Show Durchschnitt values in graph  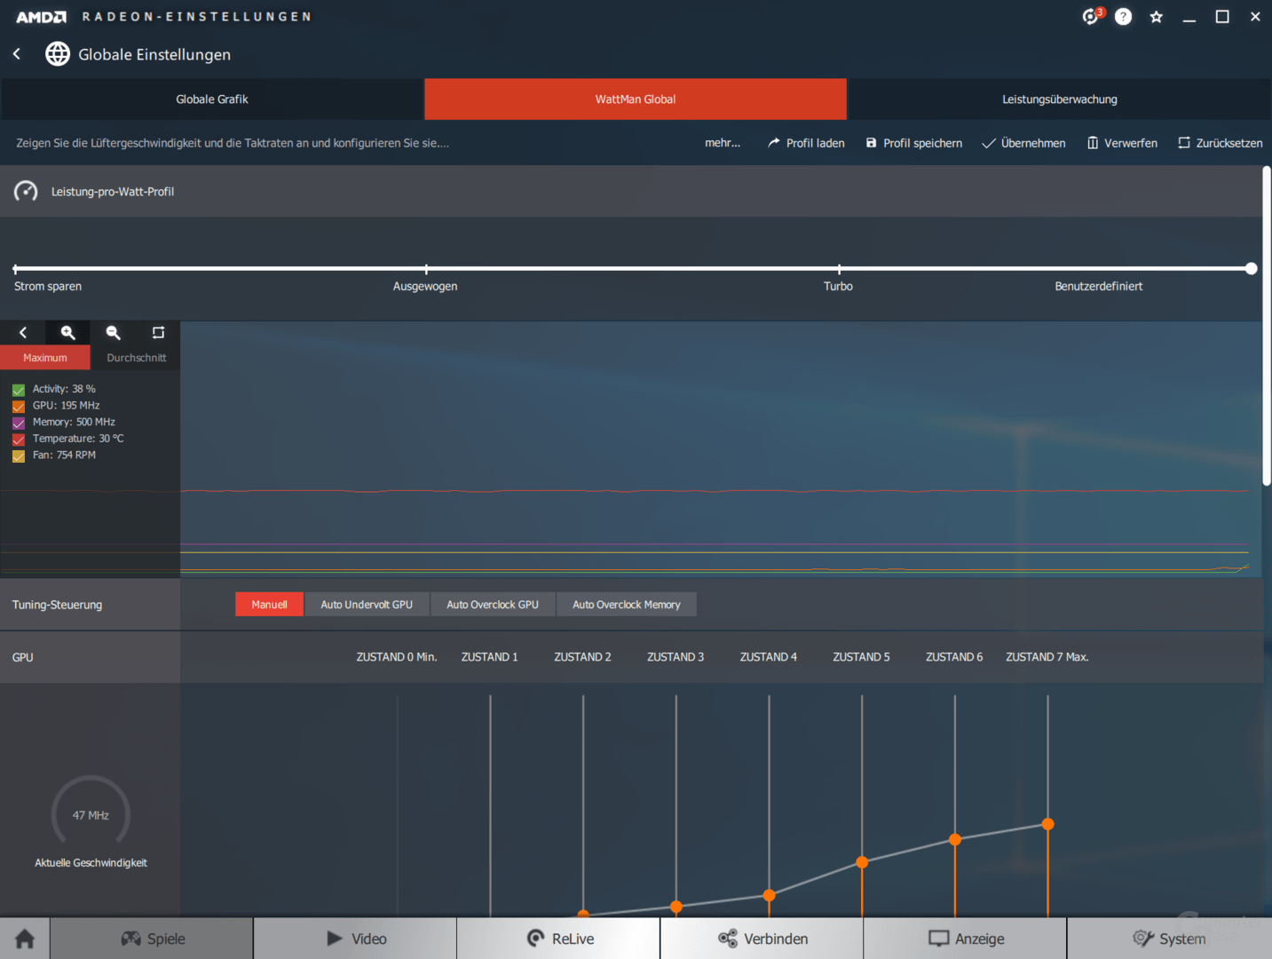136,358
